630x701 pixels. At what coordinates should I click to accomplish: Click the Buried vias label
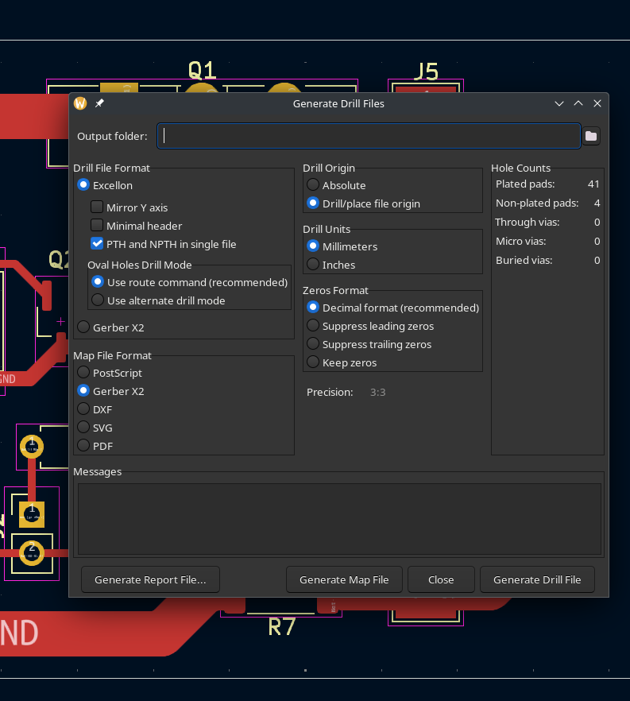click(x=524, y=260)
